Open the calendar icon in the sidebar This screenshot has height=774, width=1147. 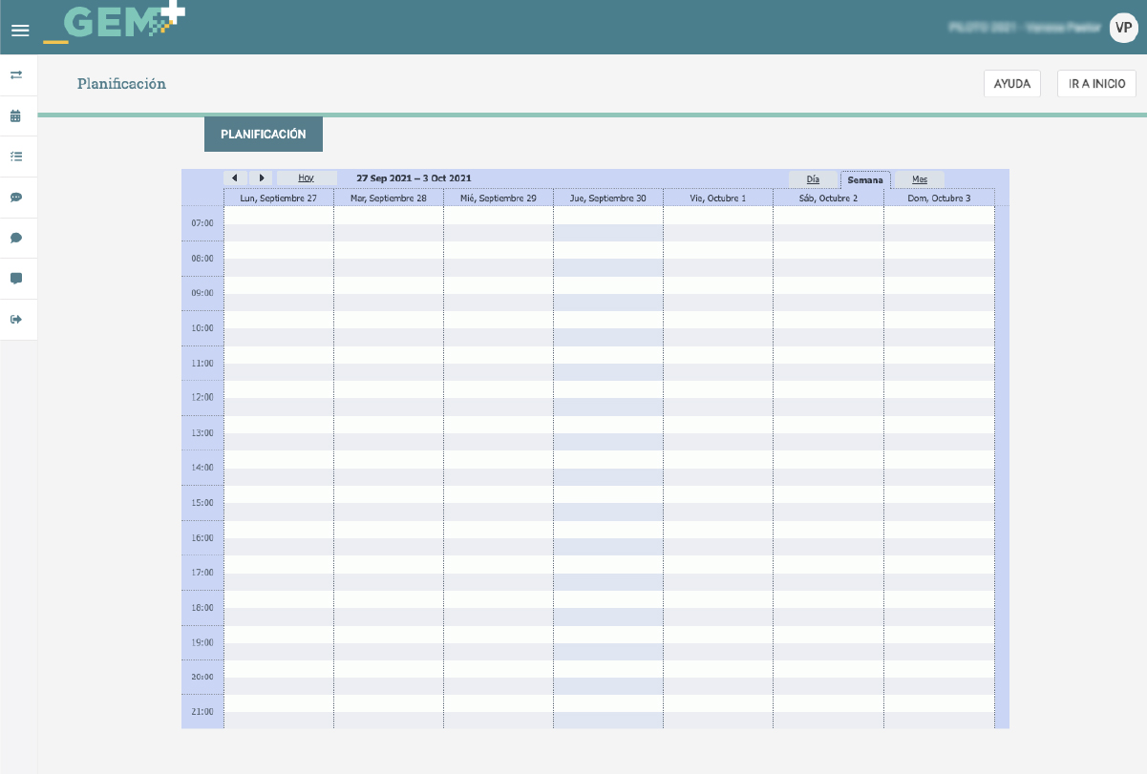coord(16,115)
